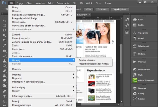Open the Filtr menu
The width and height of the screenshot is (158, 107).
74,3
